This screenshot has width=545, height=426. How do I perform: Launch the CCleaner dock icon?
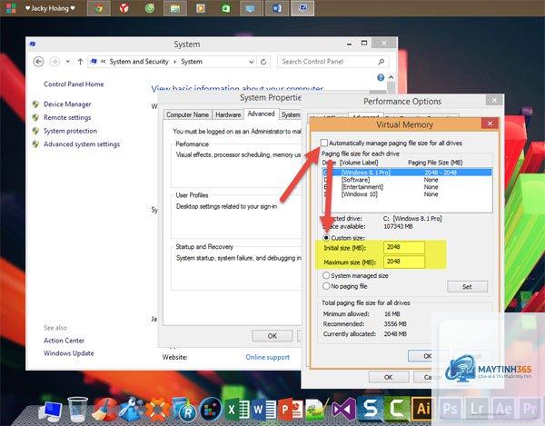pyautogui.click(x=104, y=410)
